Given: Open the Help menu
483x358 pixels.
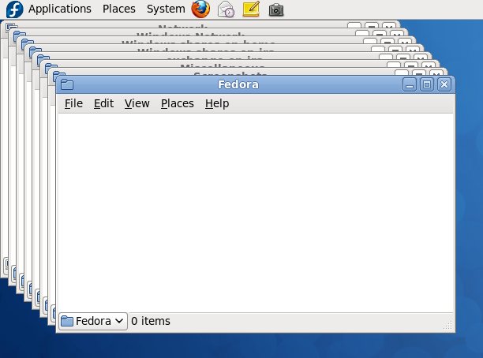Looking at the screenshot, I should 217,103.
